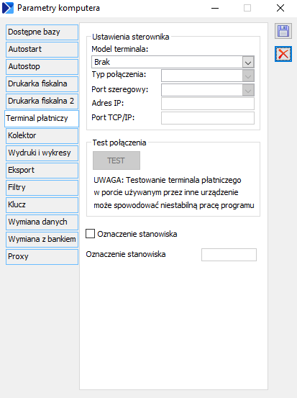Select the Wymiana z bankiem tab
Screen dimensions: 297x398
(x=42, y=240)
